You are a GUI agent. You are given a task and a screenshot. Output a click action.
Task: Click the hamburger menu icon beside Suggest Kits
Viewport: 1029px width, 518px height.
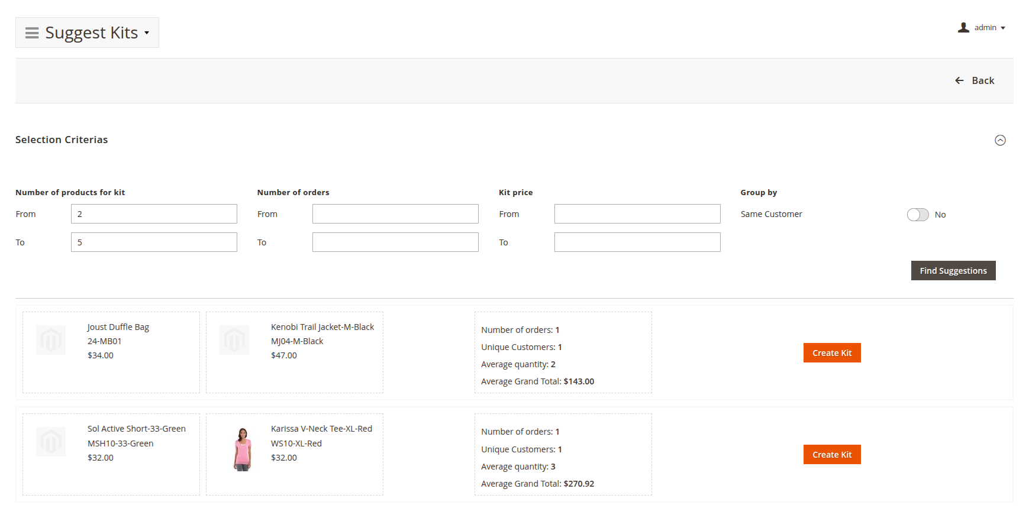32,33
